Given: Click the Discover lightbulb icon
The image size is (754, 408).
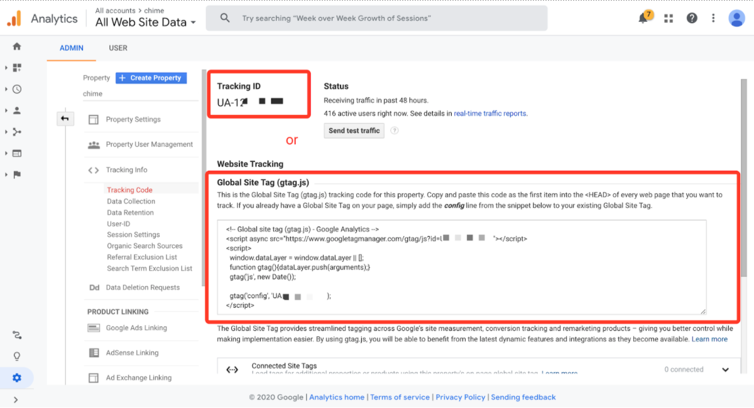Looking at the screenshot, I should click(x=17, y=357).
